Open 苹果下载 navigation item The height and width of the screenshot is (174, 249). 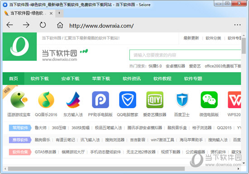click(x=101, y=78)
